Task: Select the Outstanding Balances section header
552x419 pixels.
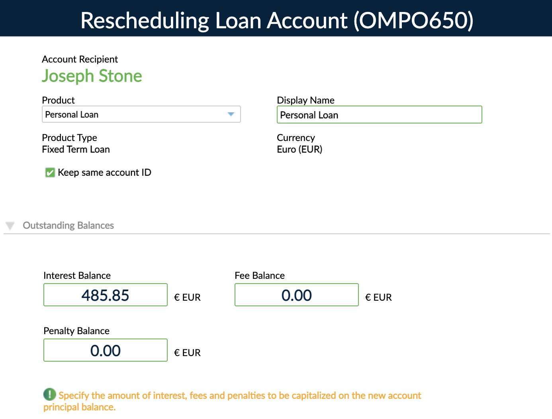Action: click(68, 225)
